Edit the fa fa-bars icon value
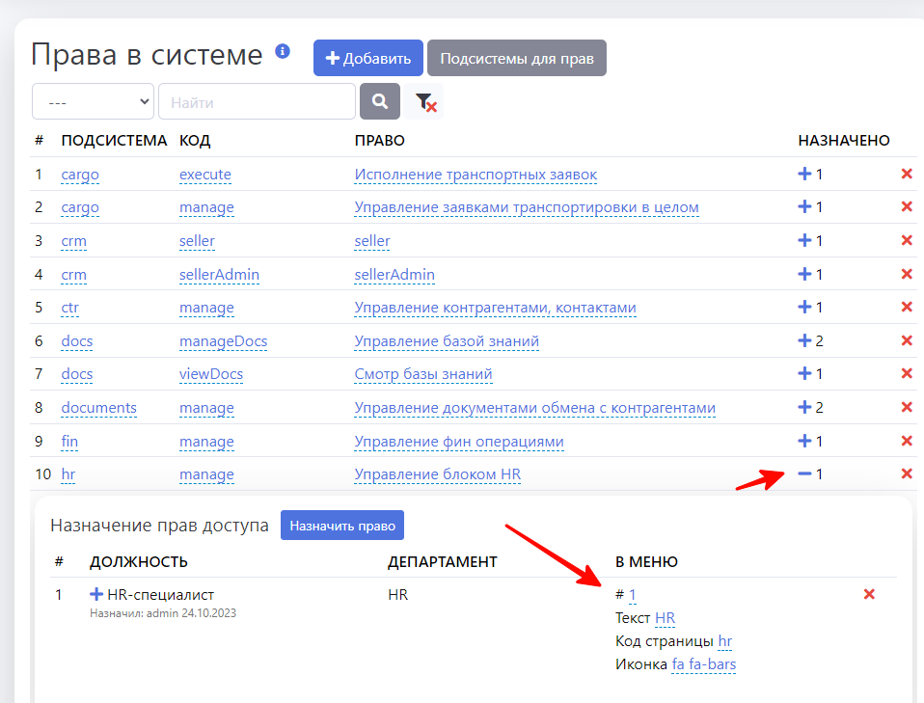Screen dimensions: 924x703 pos(703,664)
